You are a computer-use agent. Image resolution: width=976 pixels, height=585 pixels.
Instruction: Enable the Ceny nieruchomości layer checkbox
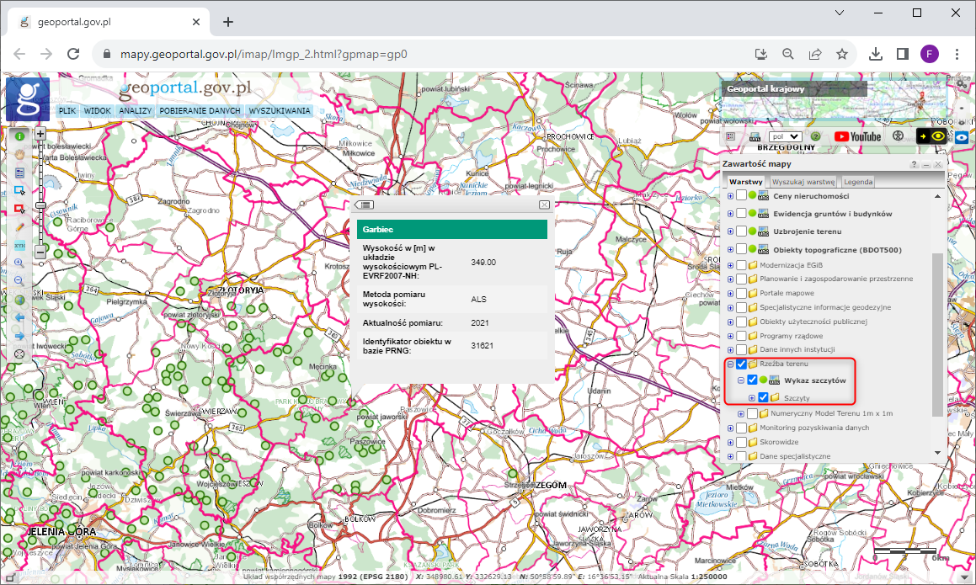tap(741, 195)
